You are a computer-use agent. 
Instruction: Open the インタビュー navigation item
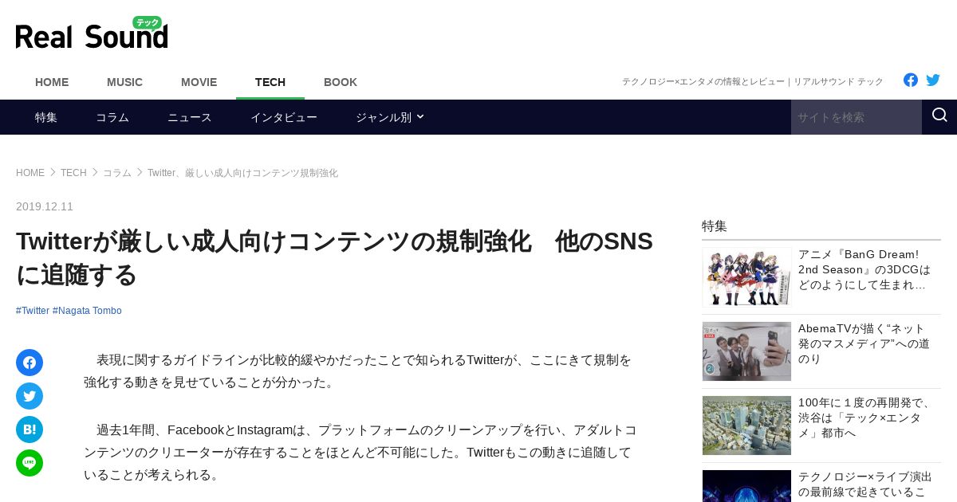(x=284, y=117)
